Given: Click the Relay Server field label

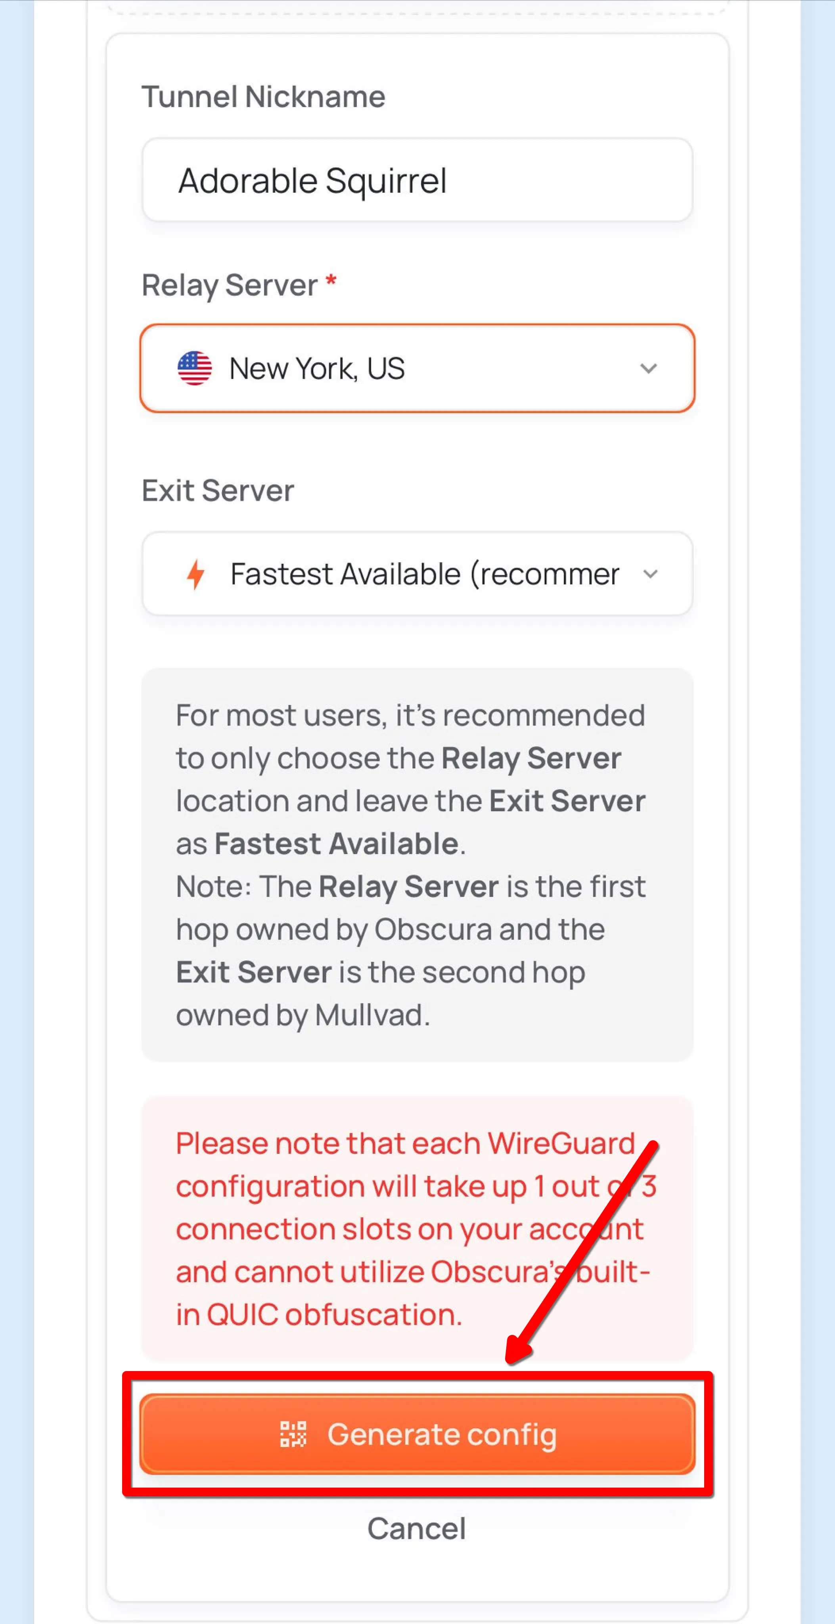Looking at the screenshot, I should [230, 285].
